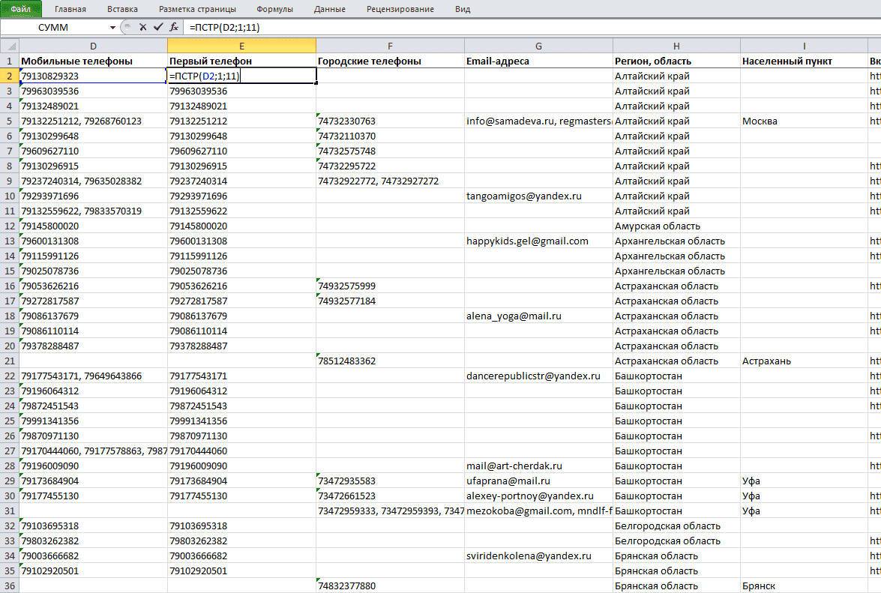Click mezokoba@gmail.com cell

point(538,511)
